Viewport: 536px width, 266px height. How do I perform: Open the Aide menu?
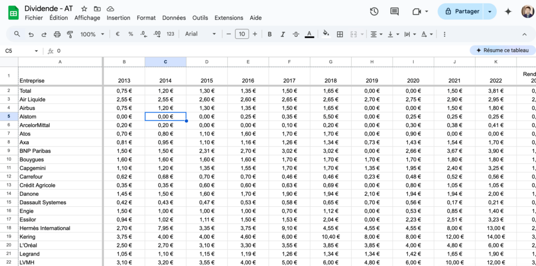255,18
